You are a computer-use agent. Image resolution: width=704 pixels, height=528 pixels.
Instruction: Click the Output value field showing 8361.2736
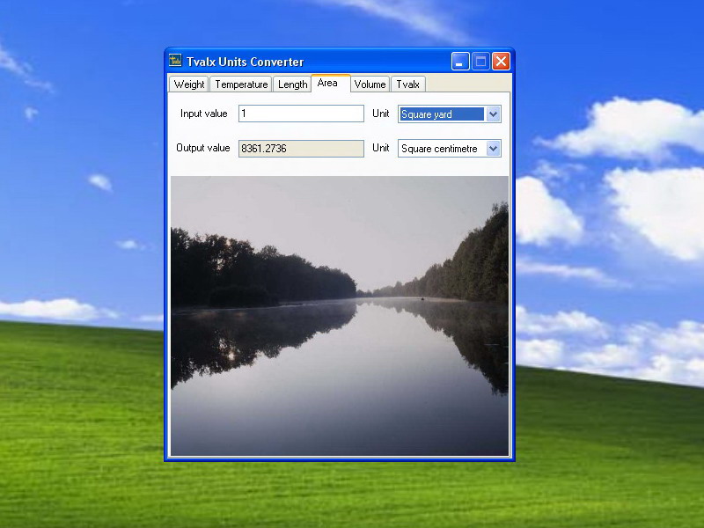pos(301,149)
